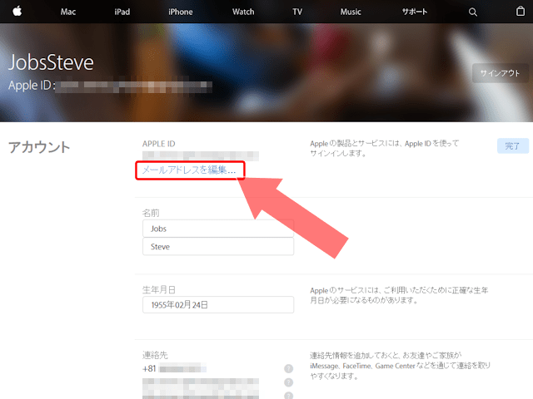The height and width of the screenshot is (399, 533).
Task: Click the Apple logo icon
Action: 17,11
